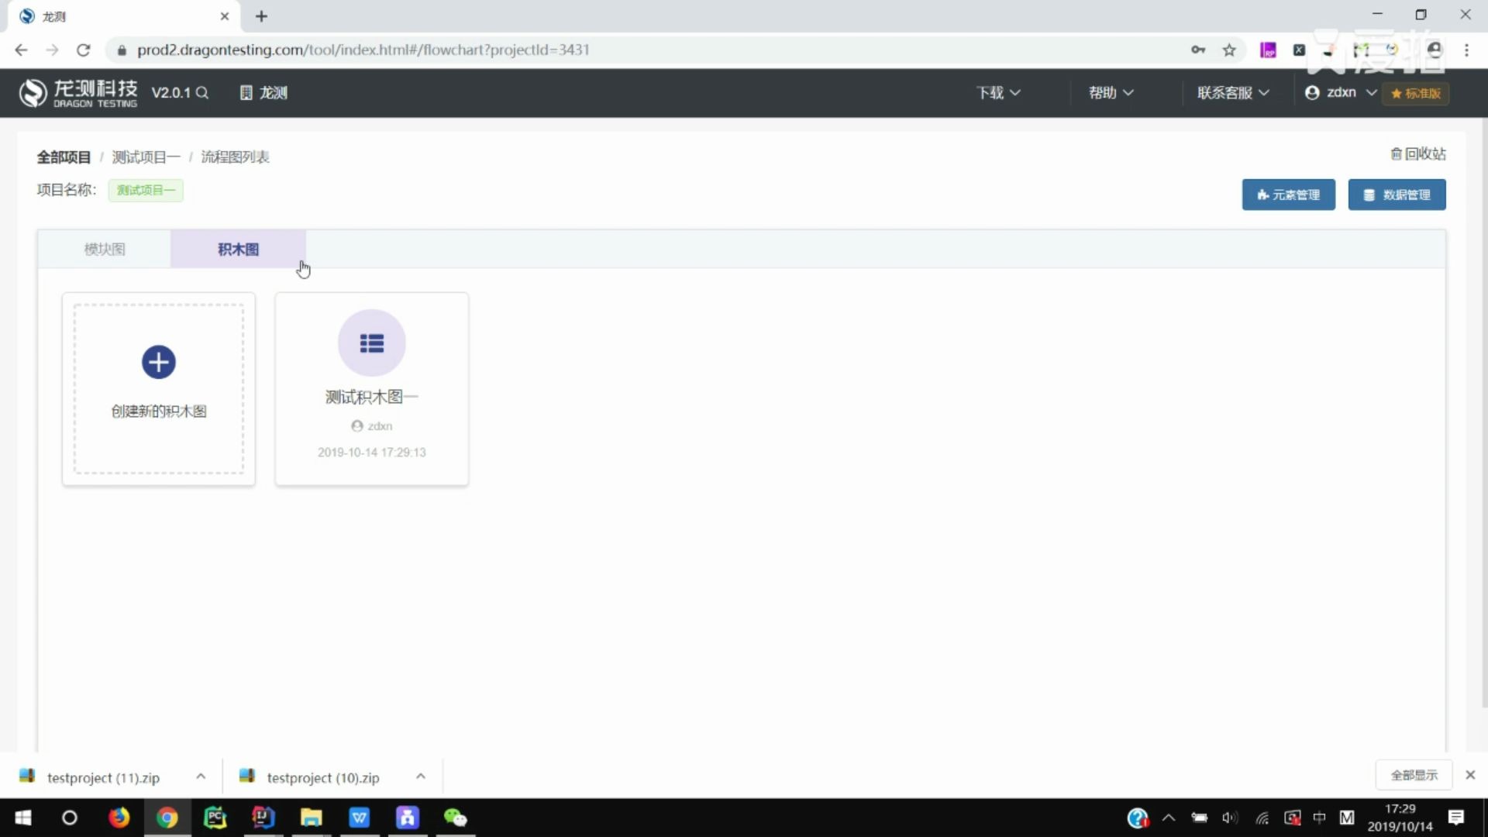Screen dimensions: 1488x837
Task: Open the zdxn user account menu
Action: coord(1340,93)
